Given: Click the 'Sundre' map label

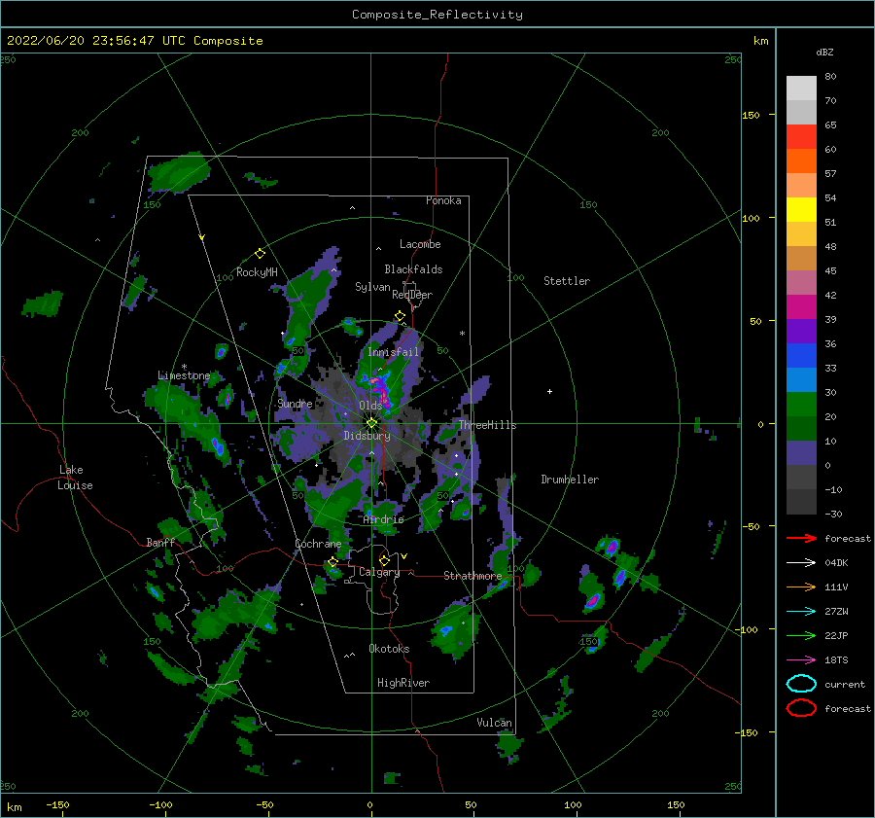Looking at the screenshot, I should click(x=295, y=403).
